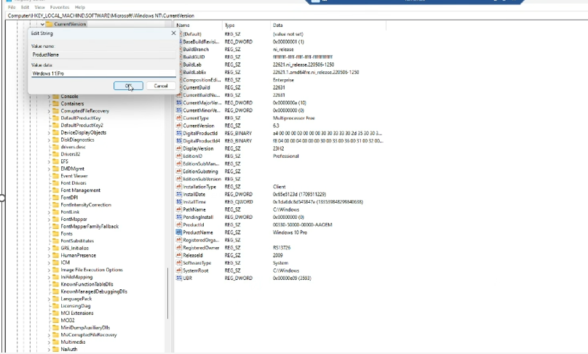The height and width of the screenshot is (354, 588).
Task: Open the View menu
Action: [x=39, y=7]
